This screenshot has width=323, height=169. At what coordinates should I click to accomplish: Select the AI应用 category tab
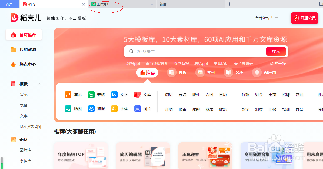[264, 72]
